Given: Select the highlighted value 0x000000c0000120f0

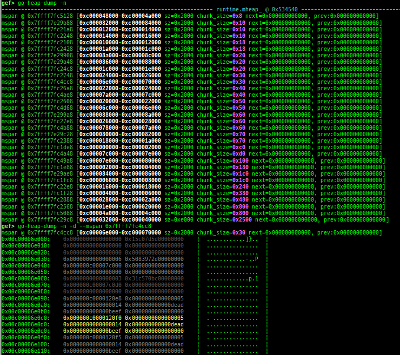Looking at the screenshot, I should [92, 318].
